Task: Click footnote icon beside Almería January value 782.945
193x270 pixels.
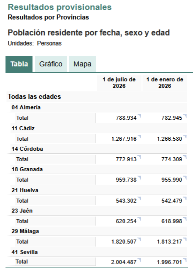Action: 184,116
